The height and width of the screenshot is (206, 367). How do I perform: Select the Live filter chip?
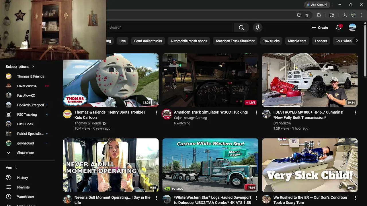tap(122, 41)
